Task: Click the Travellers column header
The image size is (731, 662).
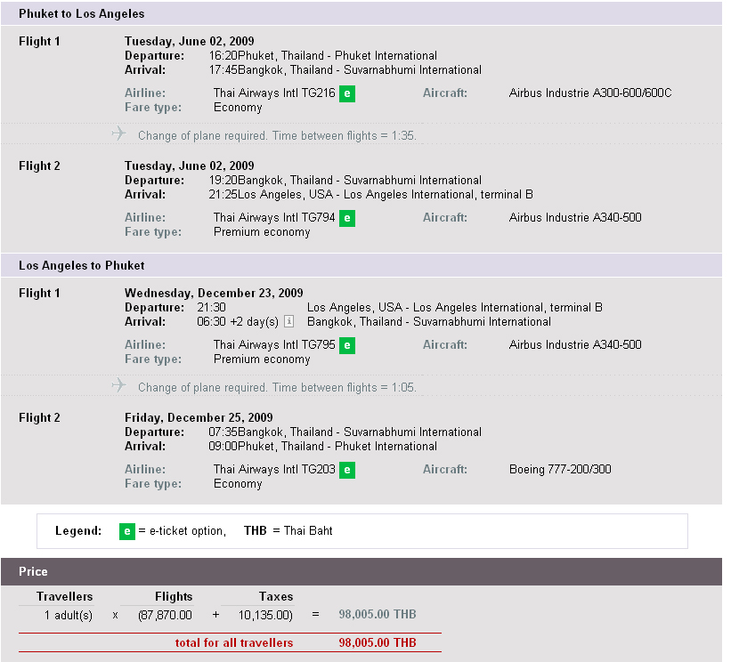Action: [x=65, y=596]
